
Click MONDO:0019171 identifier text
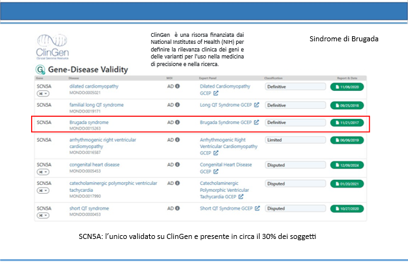point(85,111)
